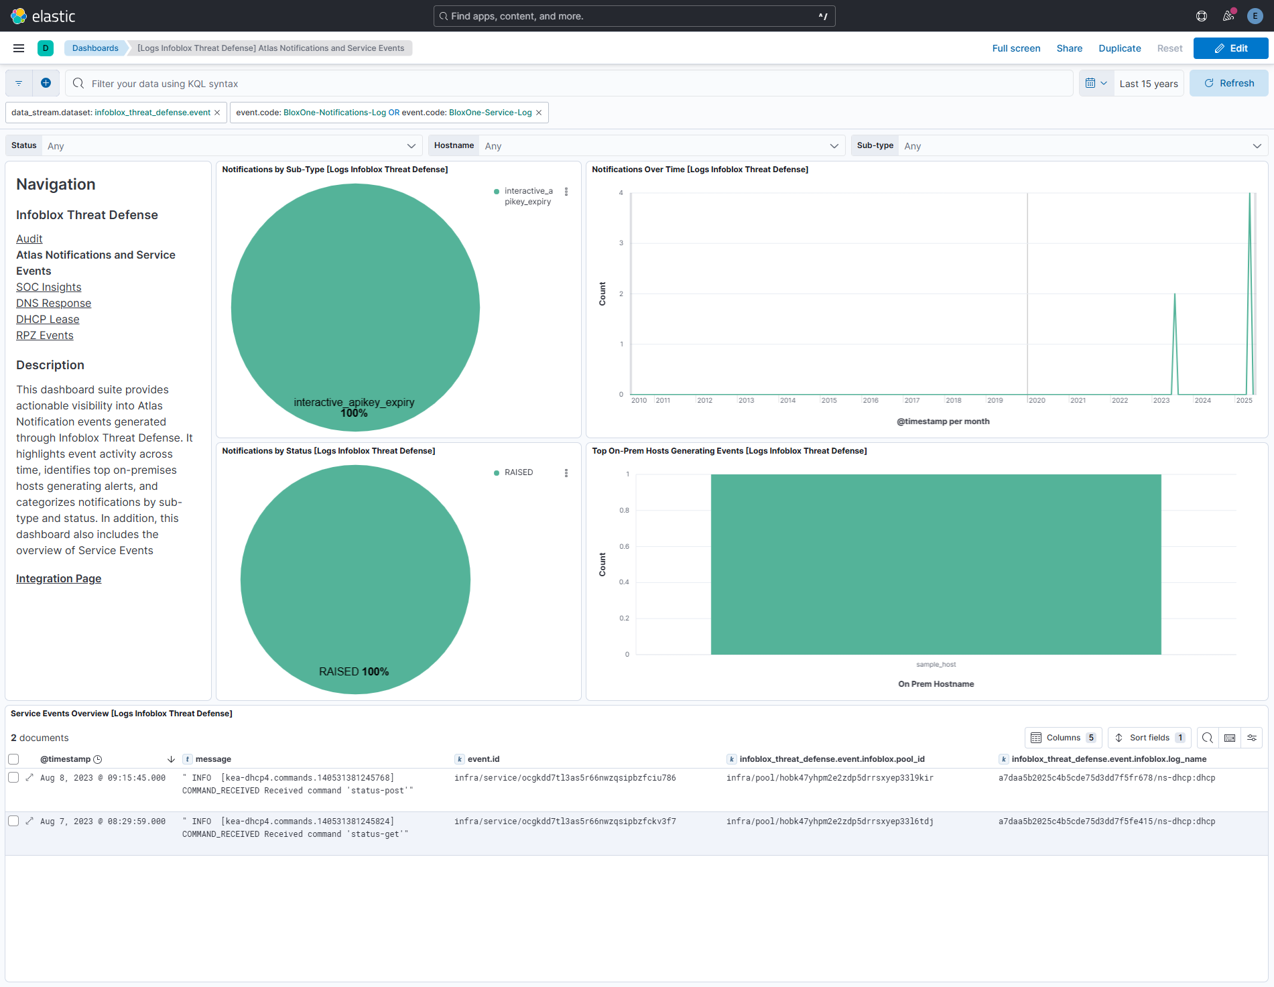The width and height of the screenshot is (1274, 987).
Task: Open the newsfeed notifications icon
Action: click(x=1228, y=16)
